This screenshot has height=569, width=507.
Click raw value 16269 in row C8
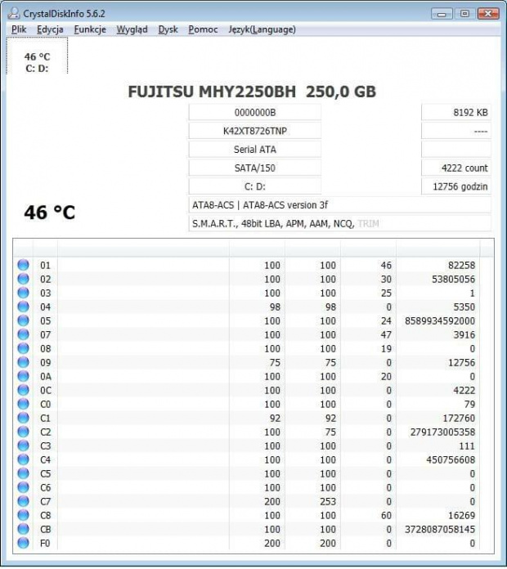[461, 515]
